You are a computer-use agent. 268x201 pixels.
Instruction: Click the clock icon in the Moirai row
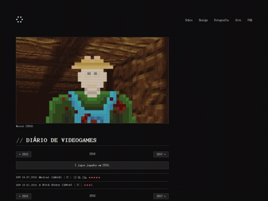tap(75, 177)
